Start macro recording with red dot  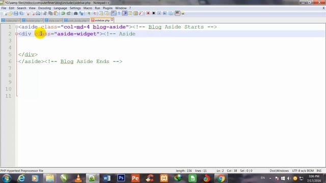point(148,14)
